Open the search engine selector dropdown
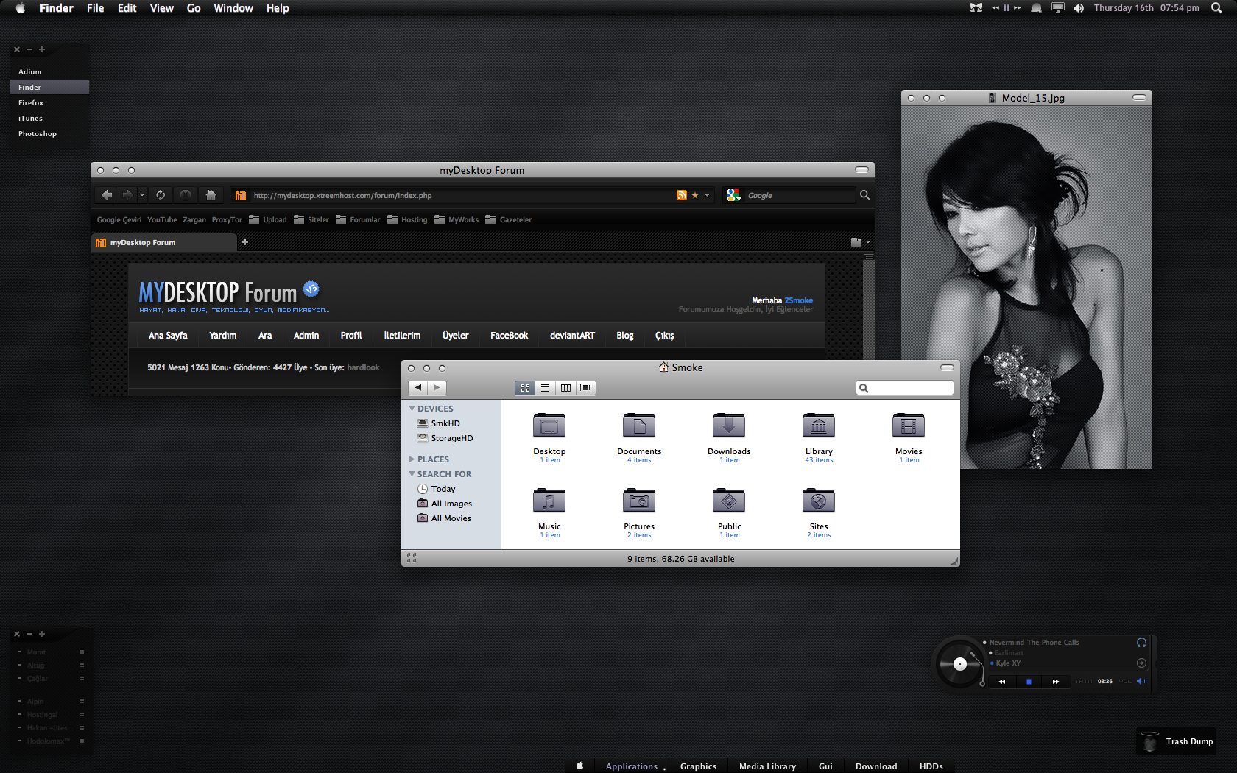Viewport: 1237px width, 773px height. (x=733, y=195)
